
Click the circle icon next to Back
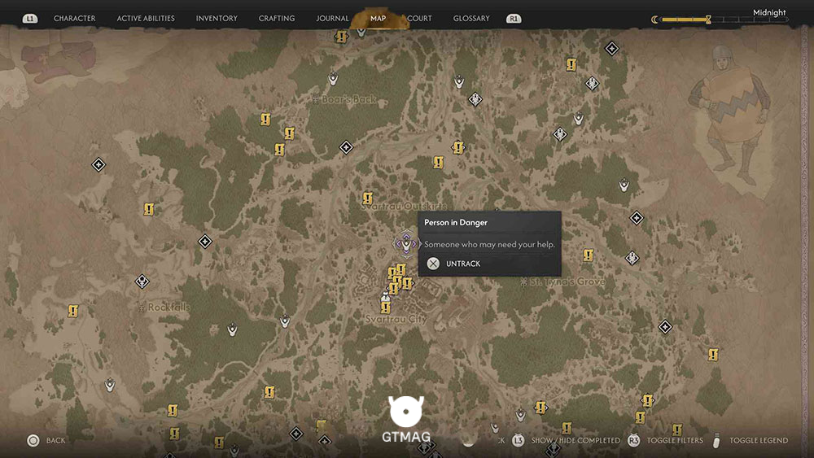(33, 441)
